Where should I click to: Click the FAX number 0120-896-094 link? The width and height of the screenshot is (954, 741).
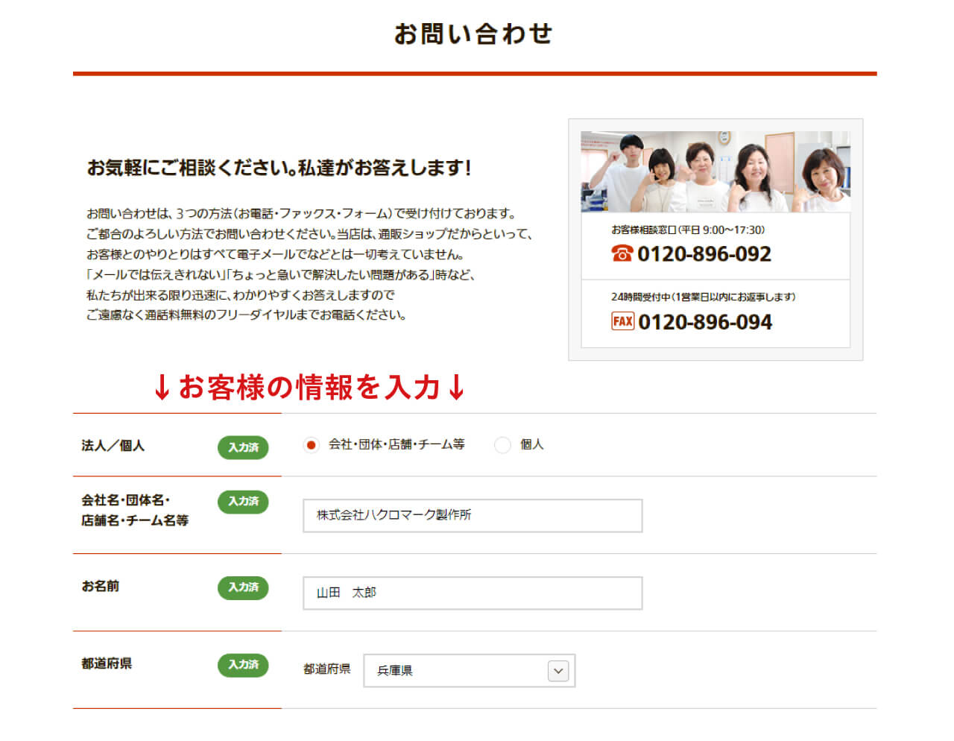click(x=706, y=322)
